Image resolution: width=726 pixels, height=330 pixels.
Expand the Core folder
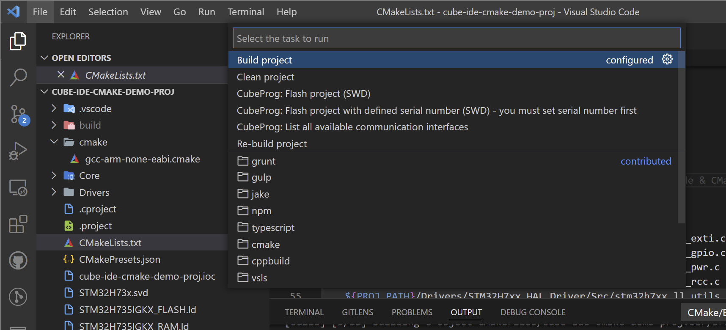click(x=54, y=175)
